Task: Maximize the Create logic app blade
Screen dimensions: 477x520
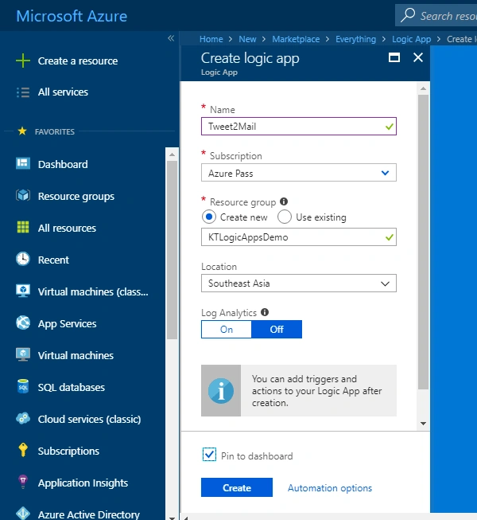Action: (394, 57)
